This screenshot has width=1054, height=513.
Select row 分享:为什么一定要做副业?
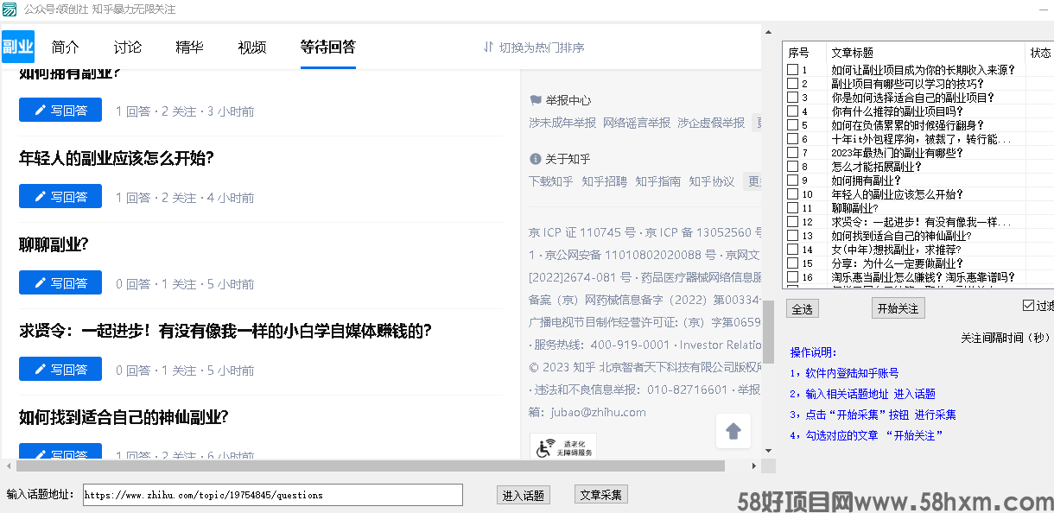[x=897, y=263]
